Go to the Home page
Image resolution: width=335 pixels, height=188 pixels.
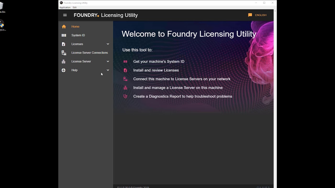pyautogui.click(x=75, y=27)
